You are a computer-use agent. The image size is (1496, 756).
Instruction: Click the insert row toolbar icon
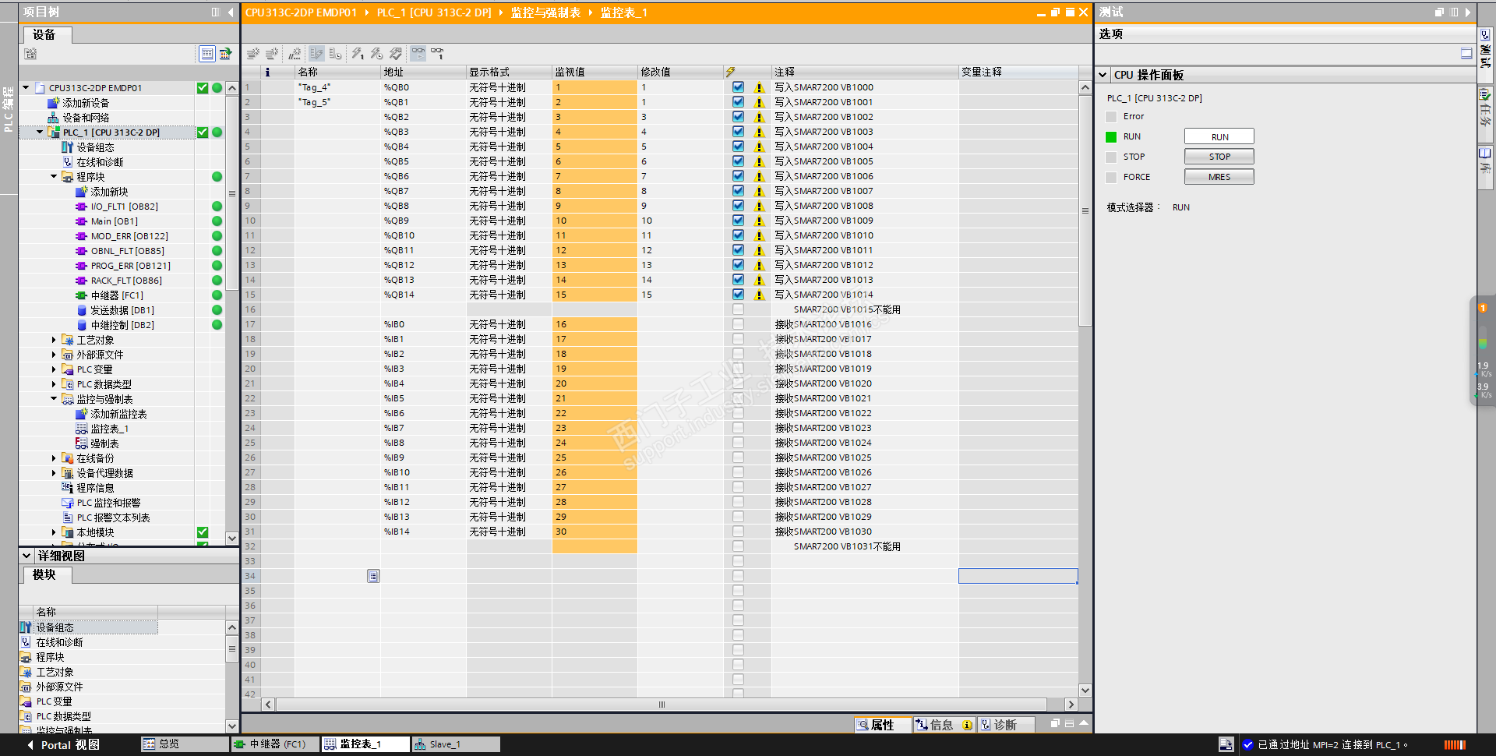[252, 54]
